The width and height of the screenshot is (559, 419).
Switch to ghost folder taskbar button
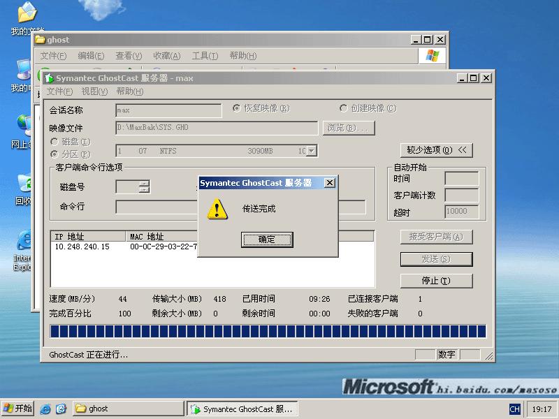pyautogui.click(x=129, y=409)
